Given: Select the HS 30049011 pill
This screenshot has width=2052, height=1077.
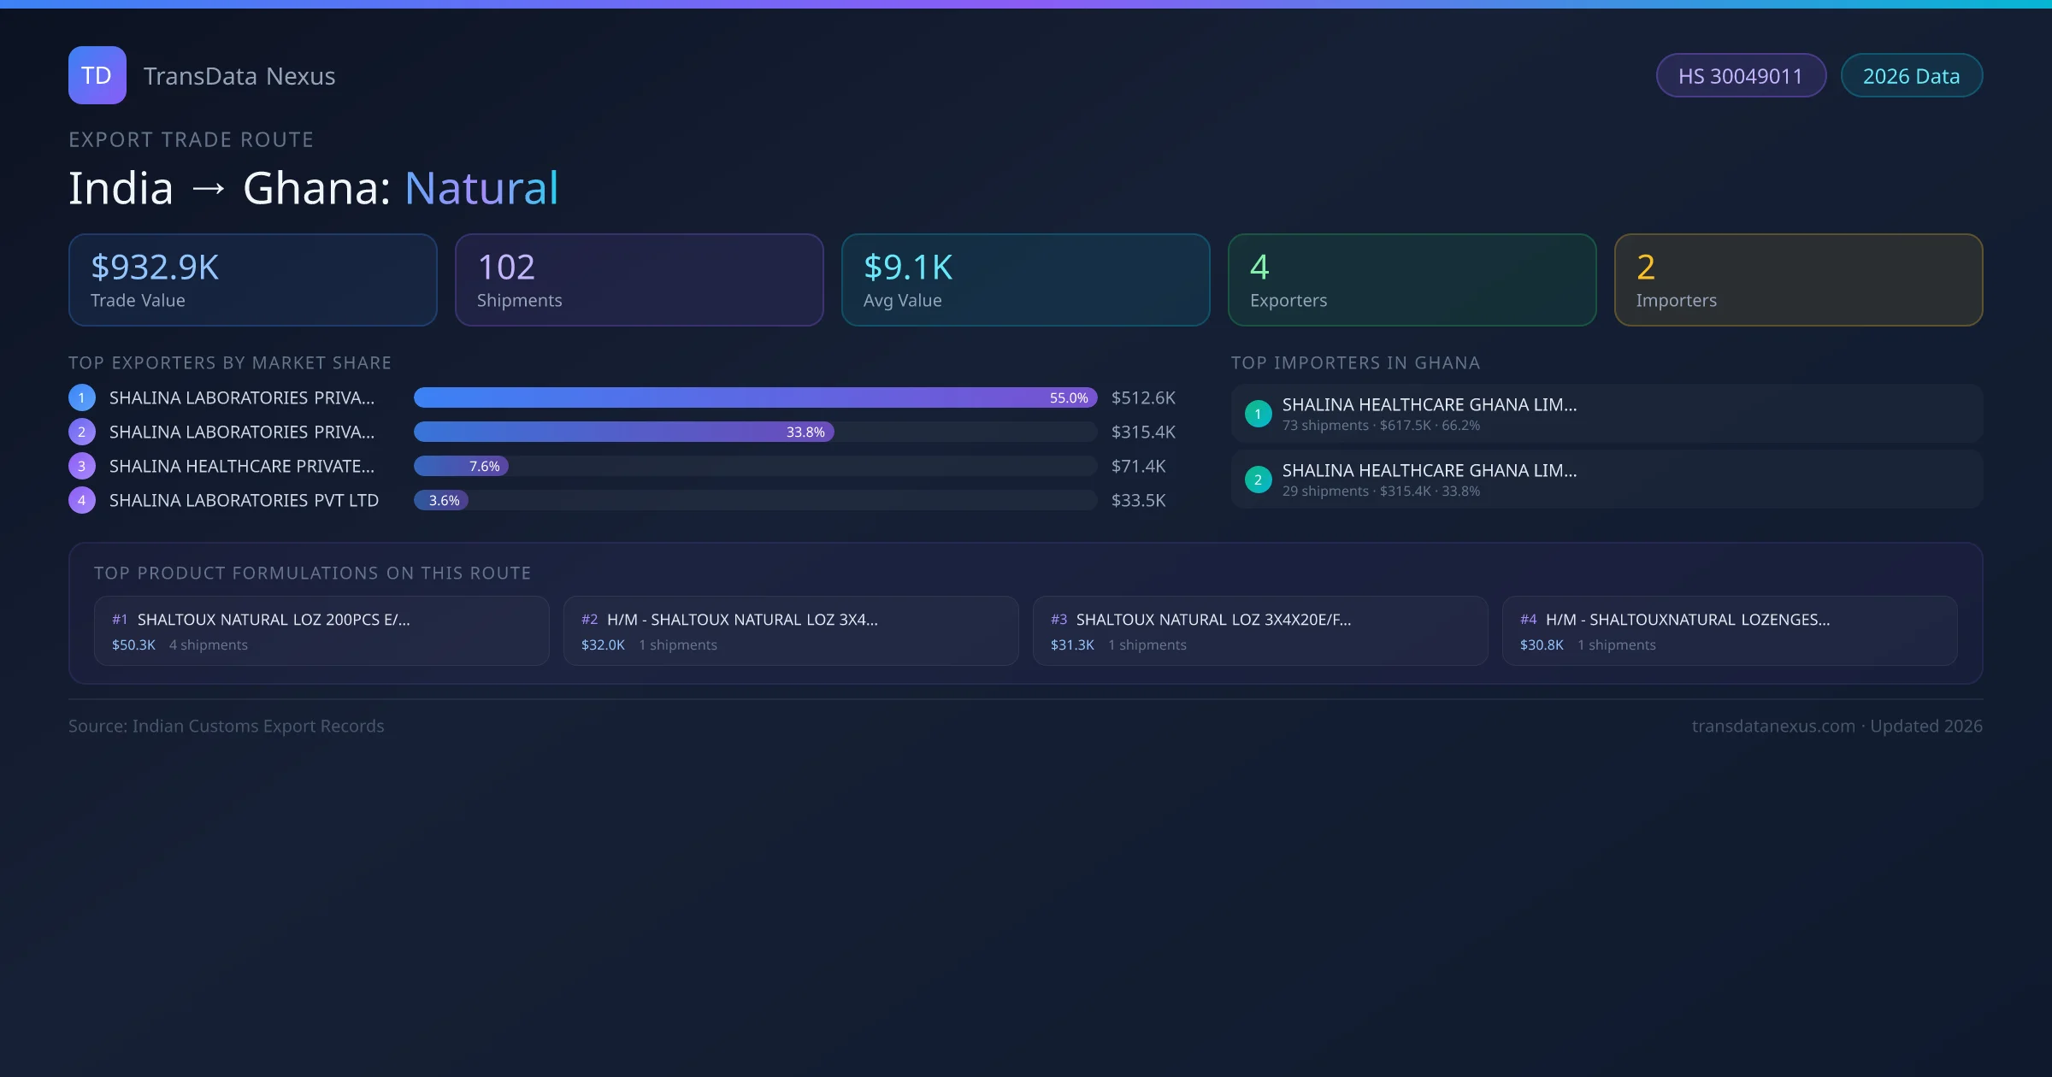Looking at the screenshot, I should 1740,76.
